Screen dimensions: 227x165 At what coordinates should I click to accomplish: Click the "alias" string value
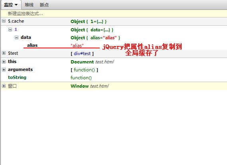[77, 46]
